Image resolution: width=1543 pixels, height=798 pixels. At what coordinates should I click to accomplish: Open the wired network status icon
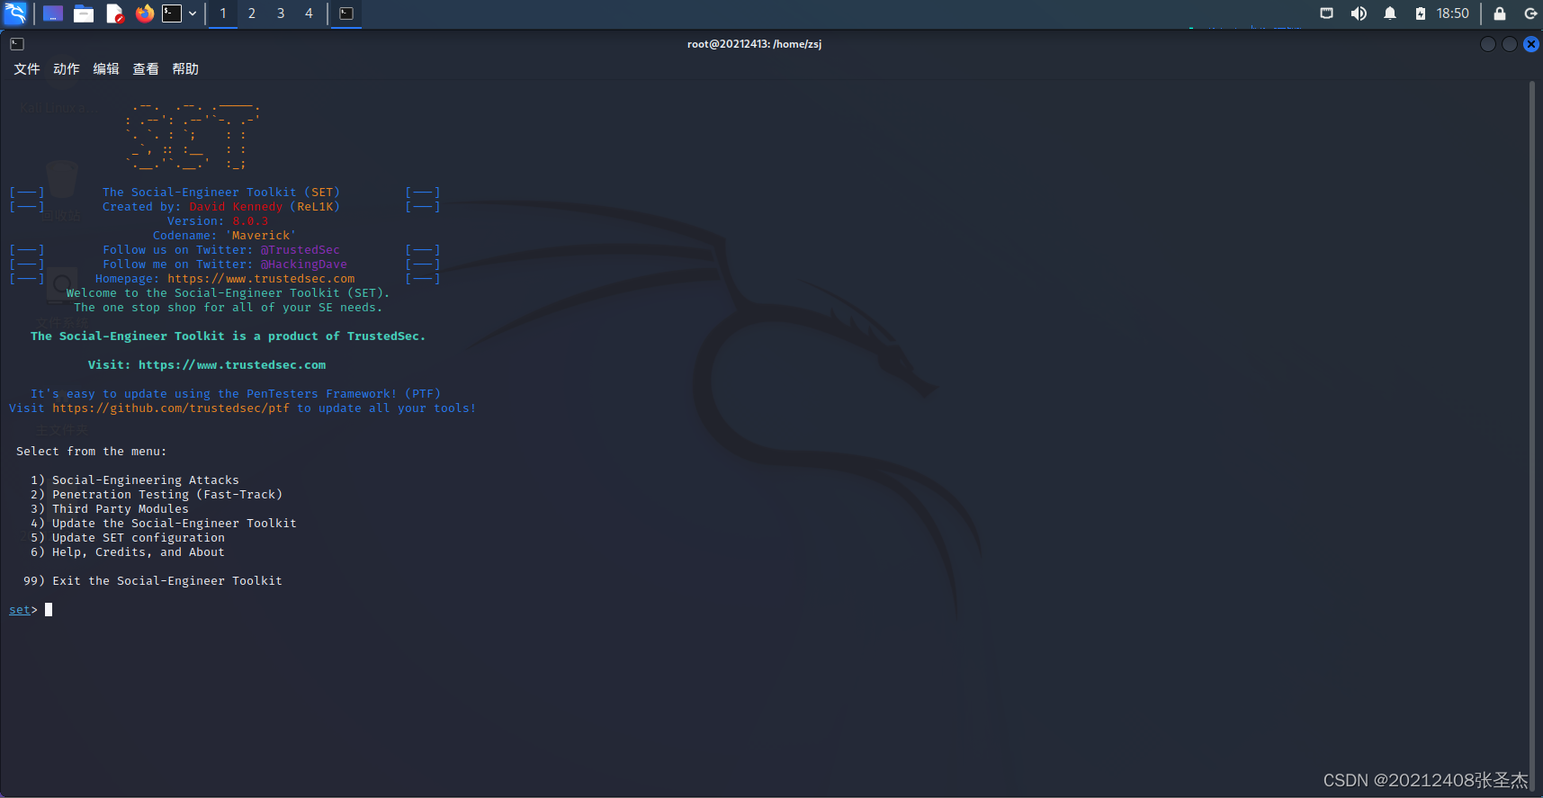tap(1326, 13)
